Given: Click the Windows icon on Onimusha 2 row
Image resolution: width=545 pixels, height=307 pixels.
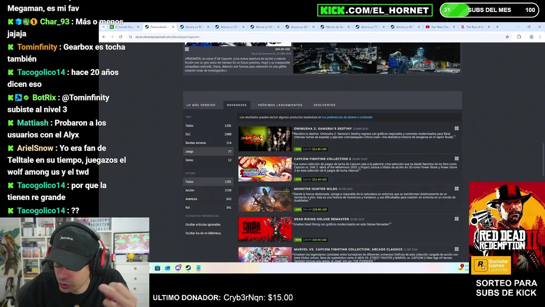Looking at the screenshot, I should click(x=456, y=128).
